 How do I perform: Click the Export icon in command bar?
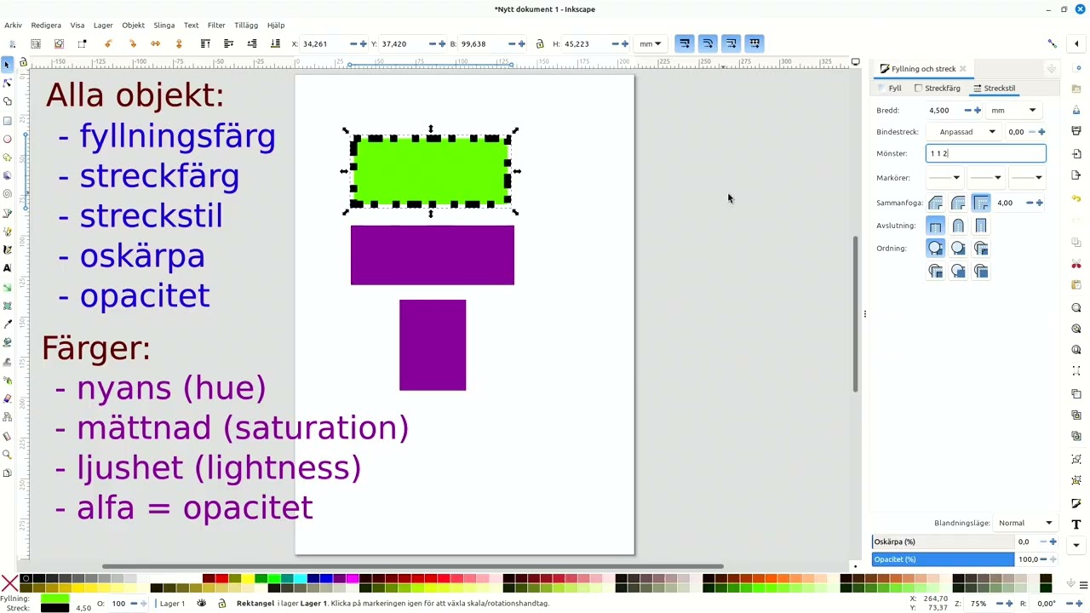coord(1076,175)
